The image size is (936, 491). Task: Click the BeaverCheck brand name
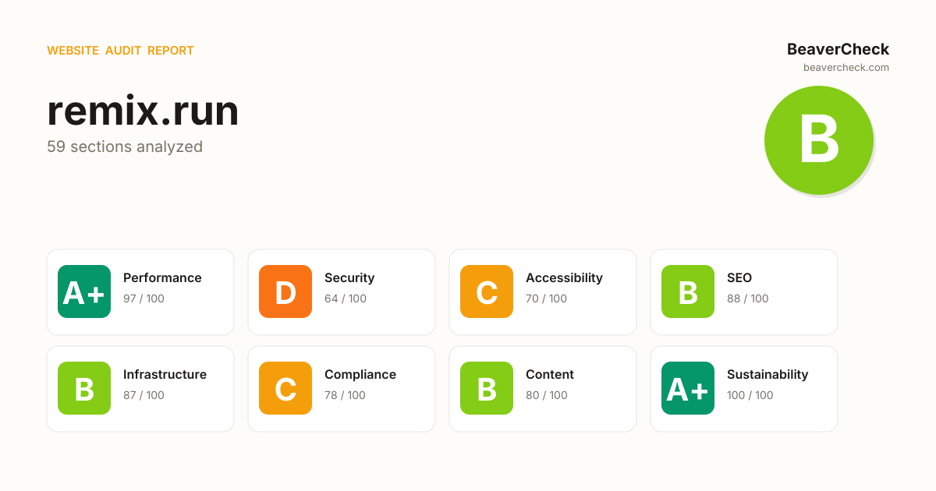tap(838, 49)
